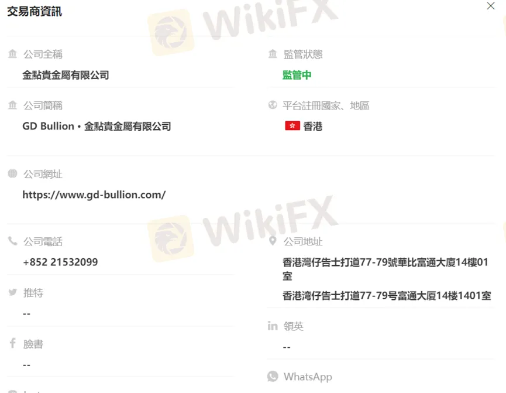Close the 交易商資訊 dialog
The width and height of the screenshot is (506, 393).
[491, 6]
